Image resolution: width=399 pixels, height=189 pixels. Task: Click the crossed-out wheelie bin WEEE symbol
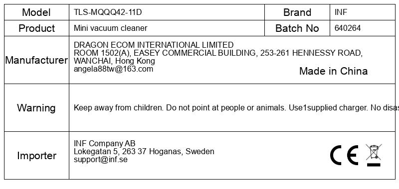[x=374, y=152]
